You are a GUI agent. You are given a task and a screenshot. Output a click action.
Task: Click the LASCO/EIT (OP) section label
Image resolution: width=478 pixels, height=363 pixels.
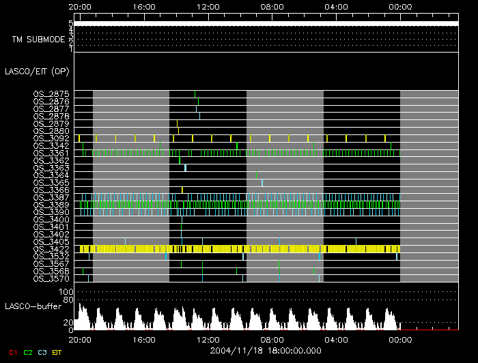[x=39, y=71]
